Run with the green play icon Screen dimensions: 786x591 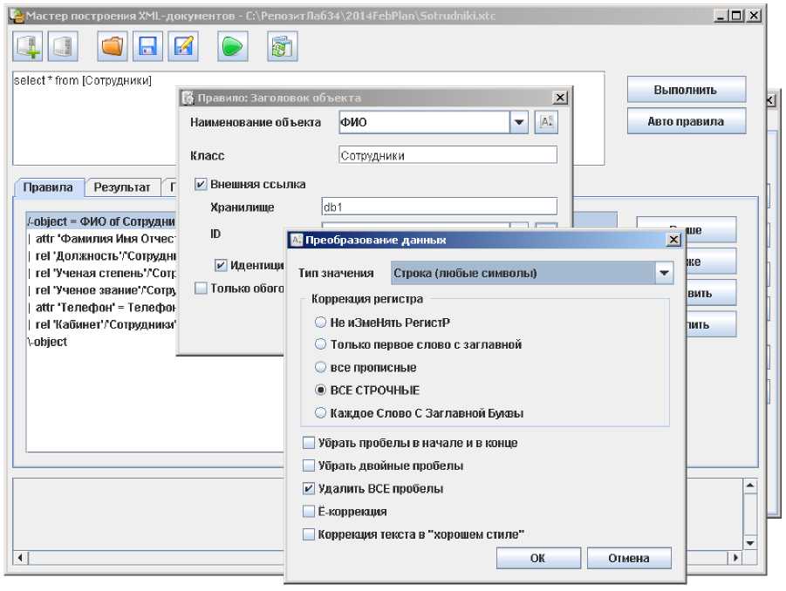pyautogui.click(x=231, y=46)
